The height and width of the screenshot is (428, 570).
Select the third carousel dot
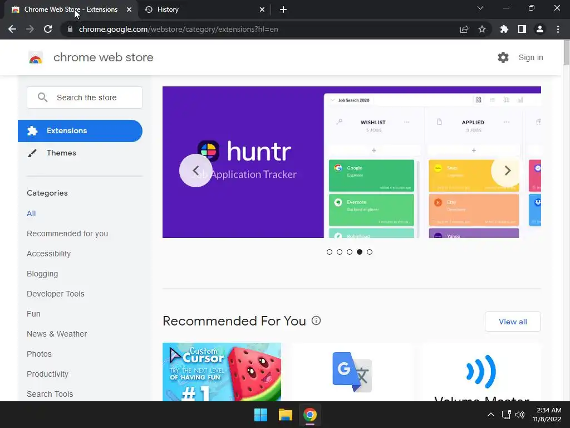tap(350, 252)
